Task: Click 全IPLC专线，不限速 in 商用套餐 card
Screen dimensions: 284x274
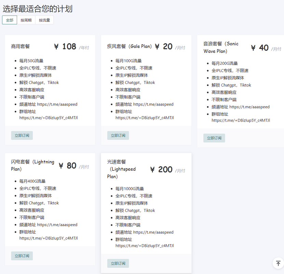Action: [x=38, y=68]
